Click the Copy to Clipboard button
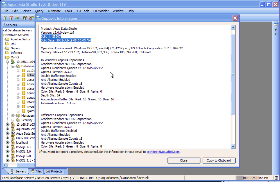 pyautogui.click(x=219, y=160)
